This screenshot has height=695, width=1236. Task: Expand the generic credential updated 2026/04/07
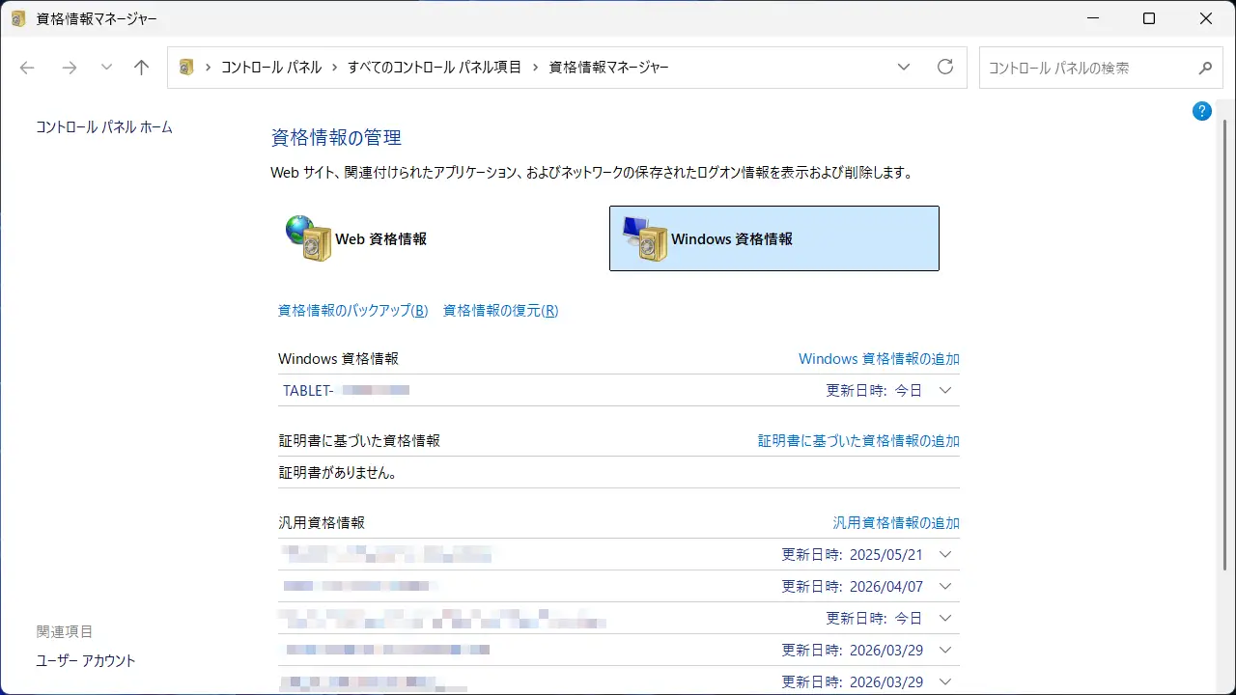(x=945, y=586)
